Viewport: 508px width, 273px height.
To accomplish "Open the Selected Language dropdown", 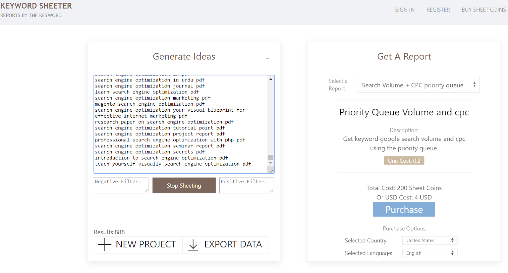I will (x=430, y=253).
